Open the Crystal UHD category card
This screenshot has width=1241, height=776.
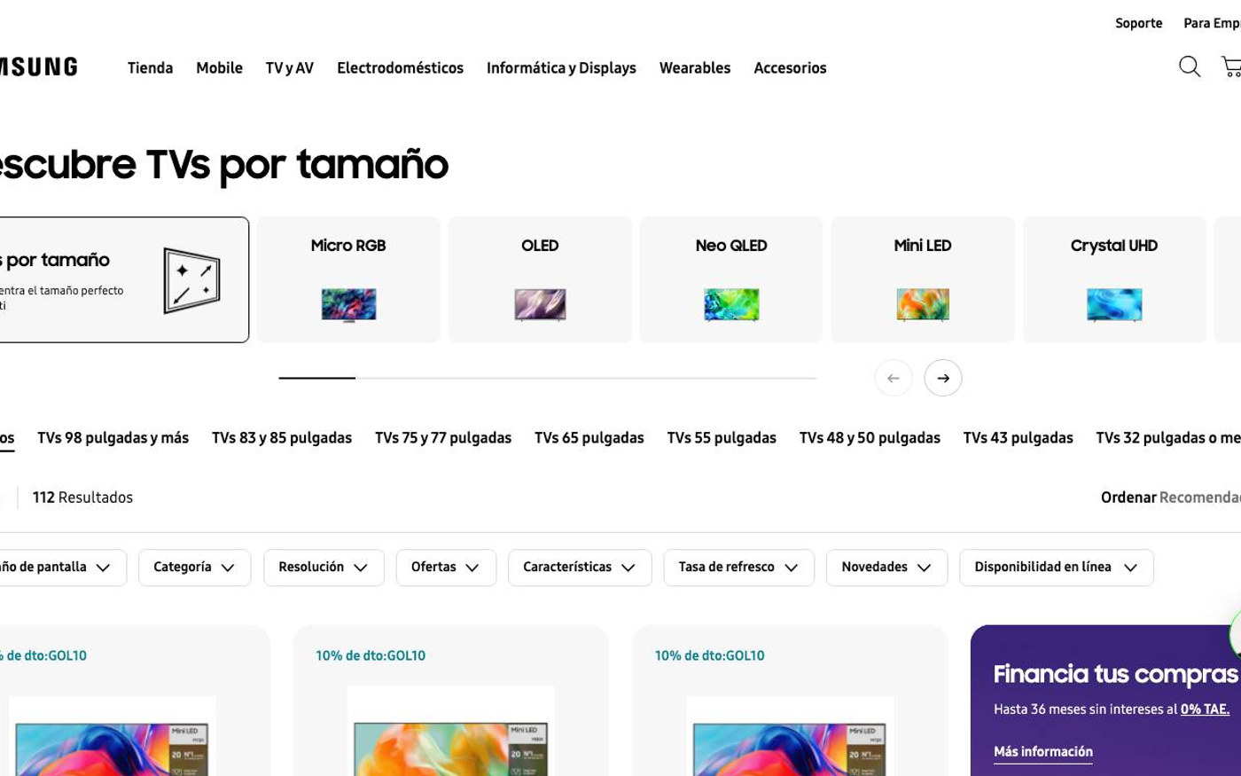coord(1114,279)
